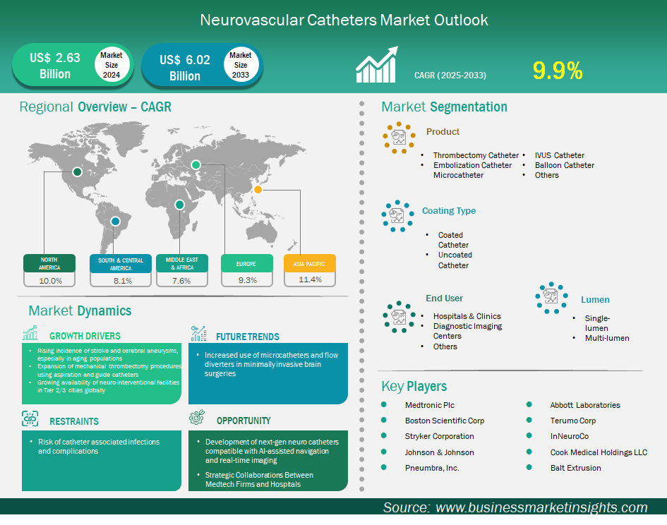Click Boston Scientific Corp key player
The image size is (667, 525).
pyautogui.click(x=445, y=421)
